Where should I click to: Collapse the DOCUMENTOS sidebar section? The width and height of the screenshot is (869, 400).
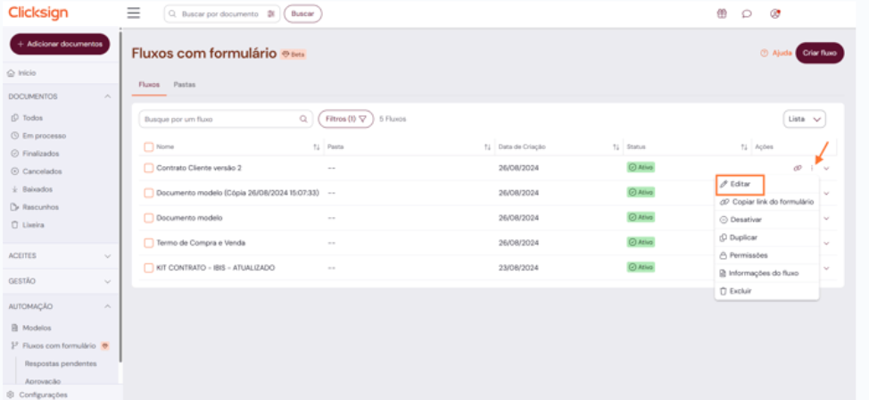pyautogui.click(x=107, y=96)
